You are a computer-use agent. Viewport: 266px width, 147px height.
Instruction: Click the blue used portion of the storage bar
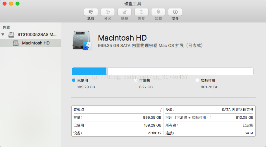pos(89,71)
